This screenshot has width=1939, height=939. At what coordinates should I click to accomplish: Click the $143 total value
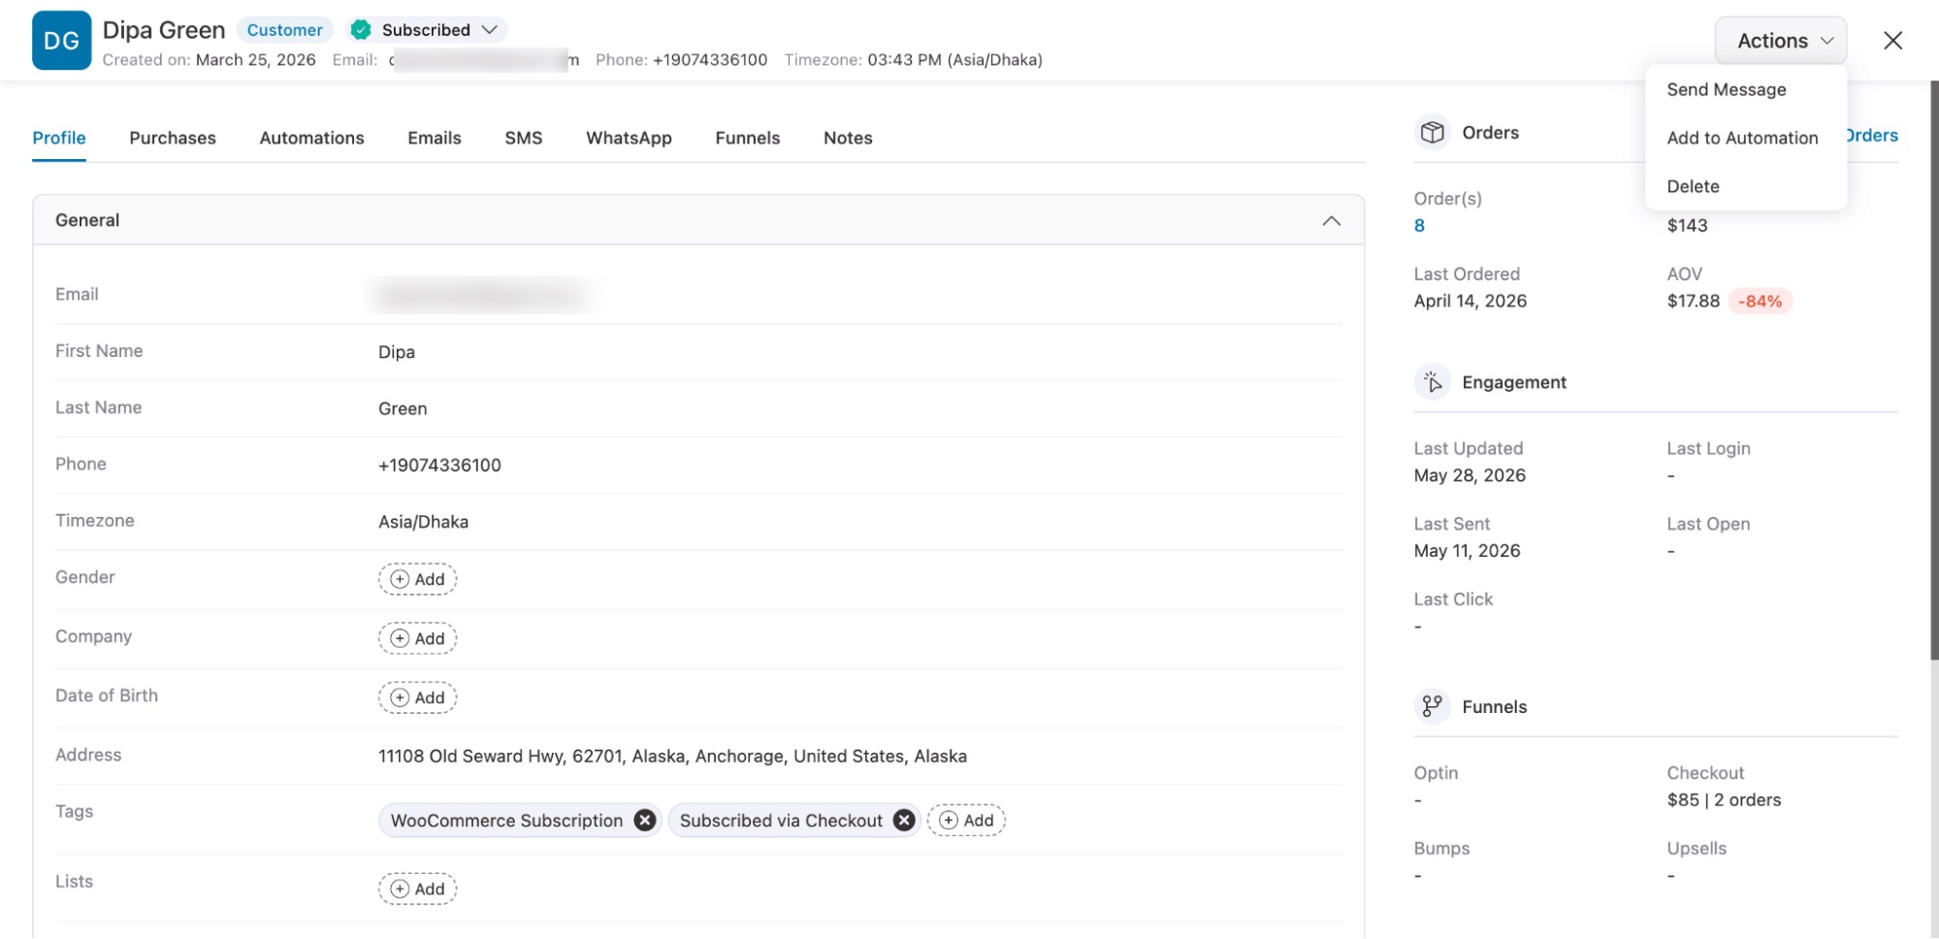1687,226
